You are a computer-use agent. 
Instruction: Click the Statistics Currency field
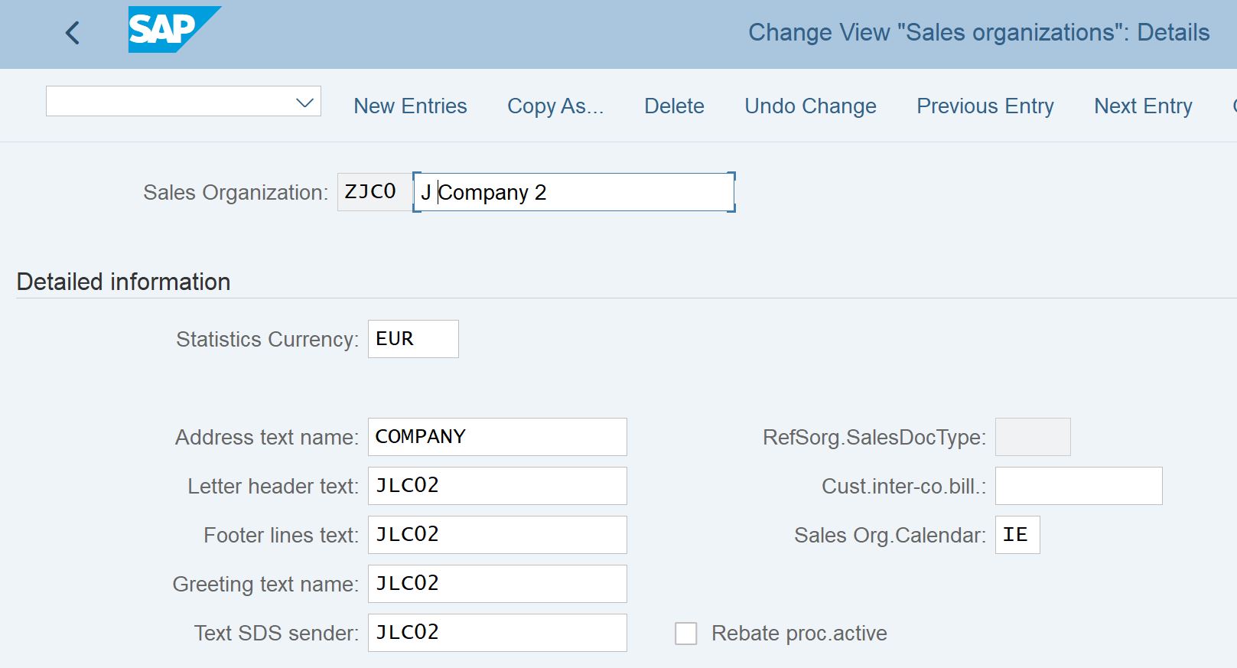pyautogui.click(x=413, y=339)
